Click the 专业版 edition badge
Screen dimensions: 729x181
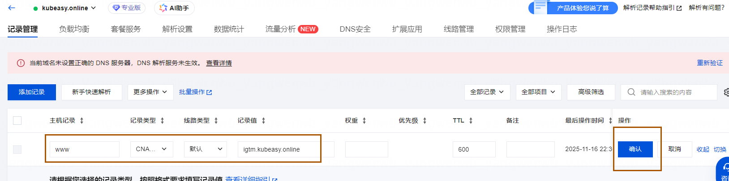coord(127,8)
